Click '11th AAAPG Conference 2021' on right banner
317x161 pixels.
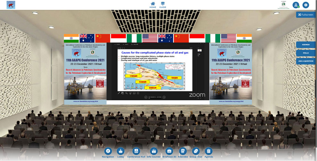tap(231, 60)
